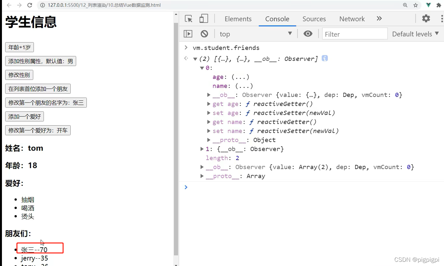Image resolution: width=444 pixels, height=266 pixels.
Task: Click the jerry--35 friend list item
Action: pyautogui.click(x=35, y=258)
